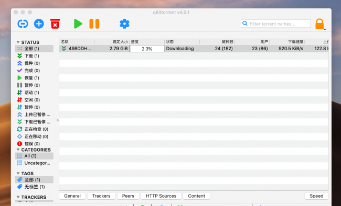
Task: Click the sidebar splitter handle
Action: coord(58,120)
